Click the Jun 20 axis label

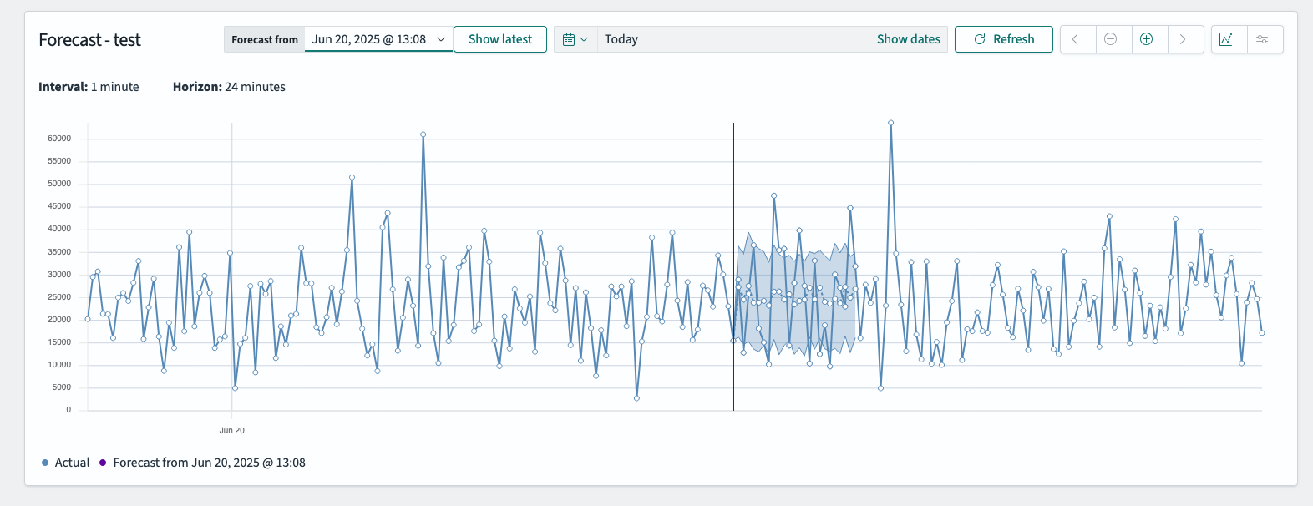(x=231, y=431)
